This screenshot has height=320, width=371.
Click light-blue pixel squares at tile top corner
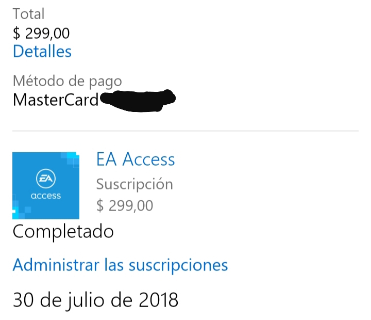[70, 158]
